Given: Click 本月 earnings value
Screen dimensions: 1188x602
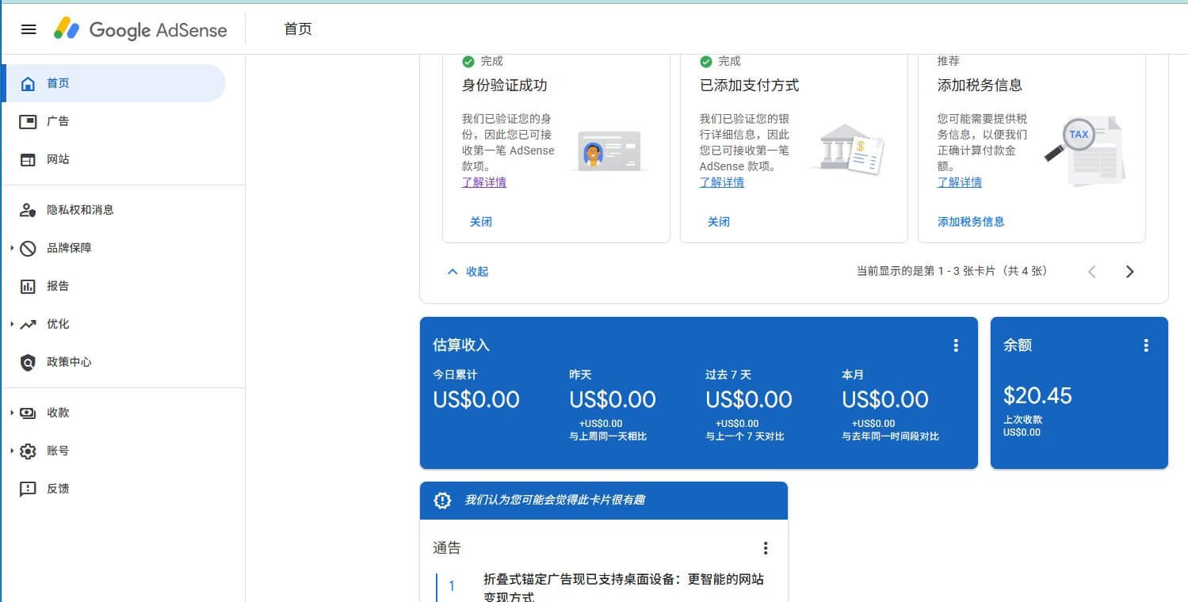Looking at the screenshot, I should pos(885,399).
